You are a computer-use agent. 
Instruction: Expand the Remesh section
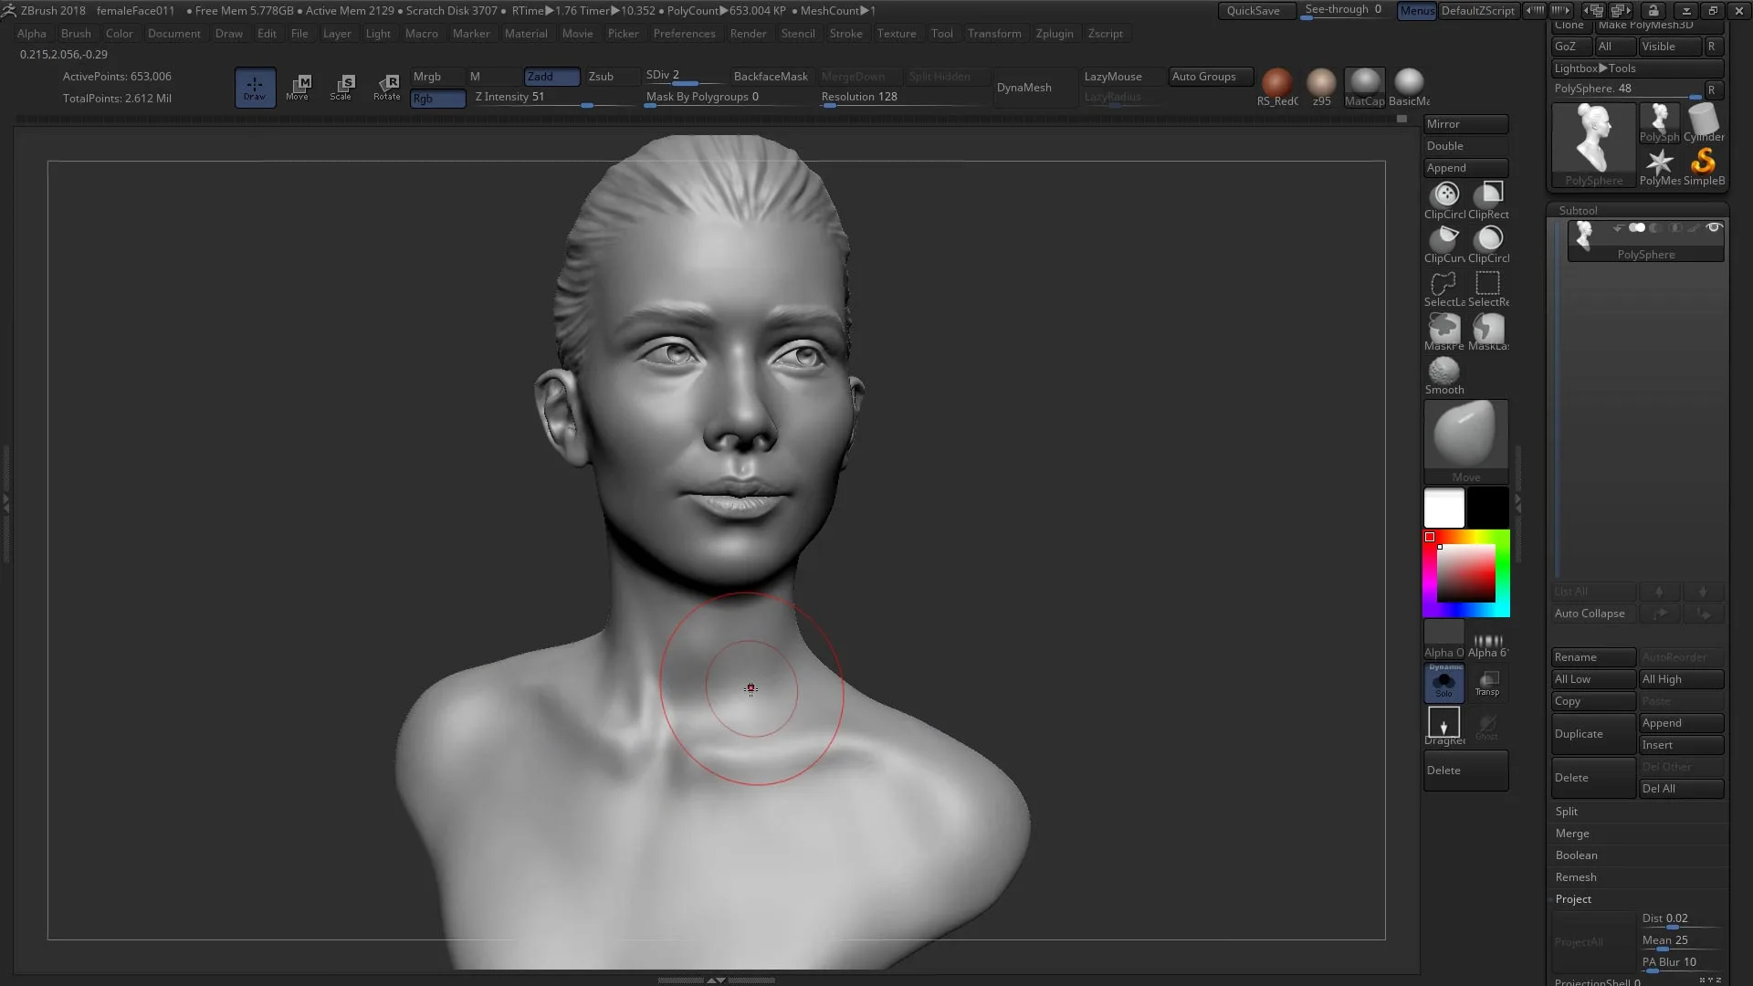(1576, 877)
